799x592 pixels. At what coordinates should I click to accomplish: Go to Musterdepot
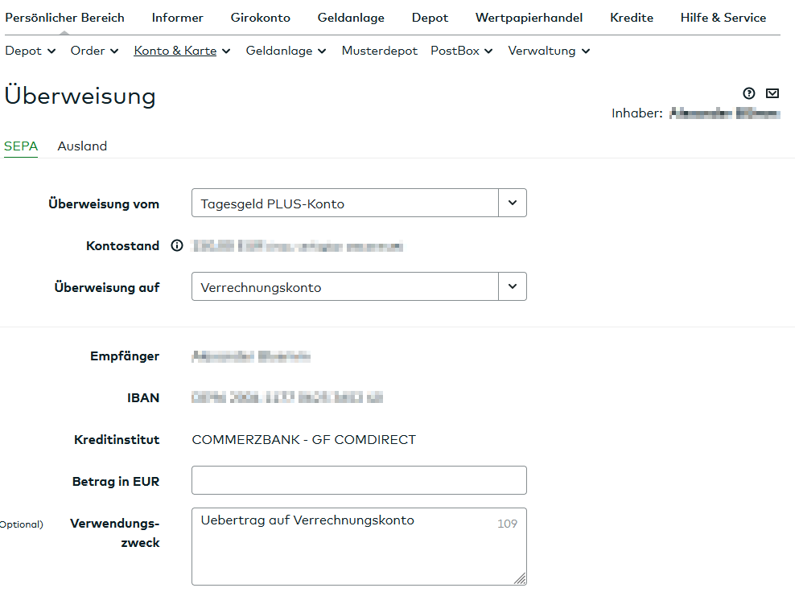[379, 51]
